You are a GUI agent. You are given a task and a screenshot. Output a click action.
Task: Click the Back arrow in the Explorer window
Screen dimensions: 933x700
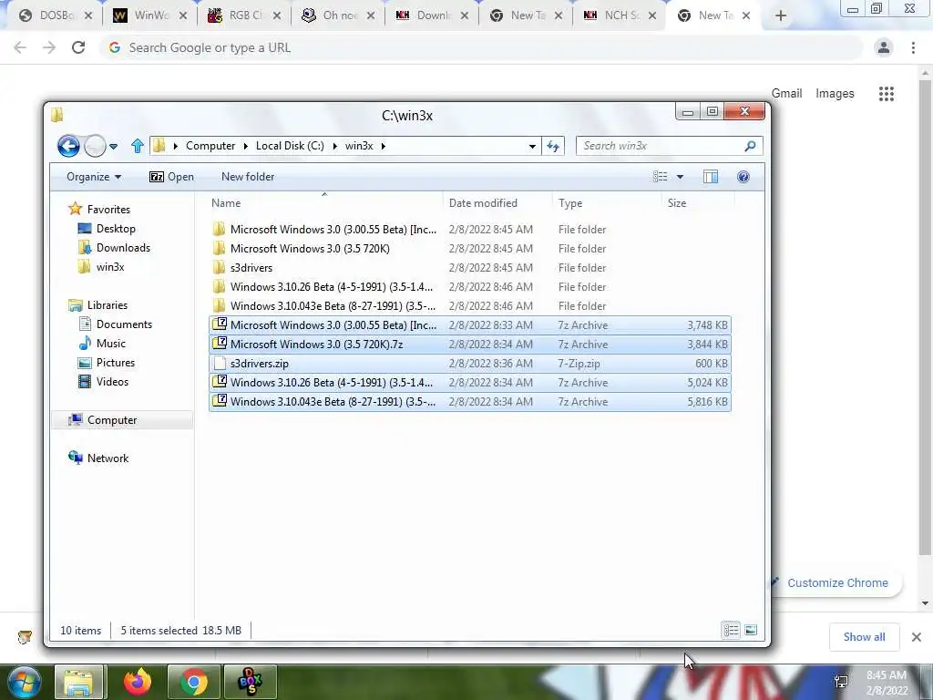[68, 146]
